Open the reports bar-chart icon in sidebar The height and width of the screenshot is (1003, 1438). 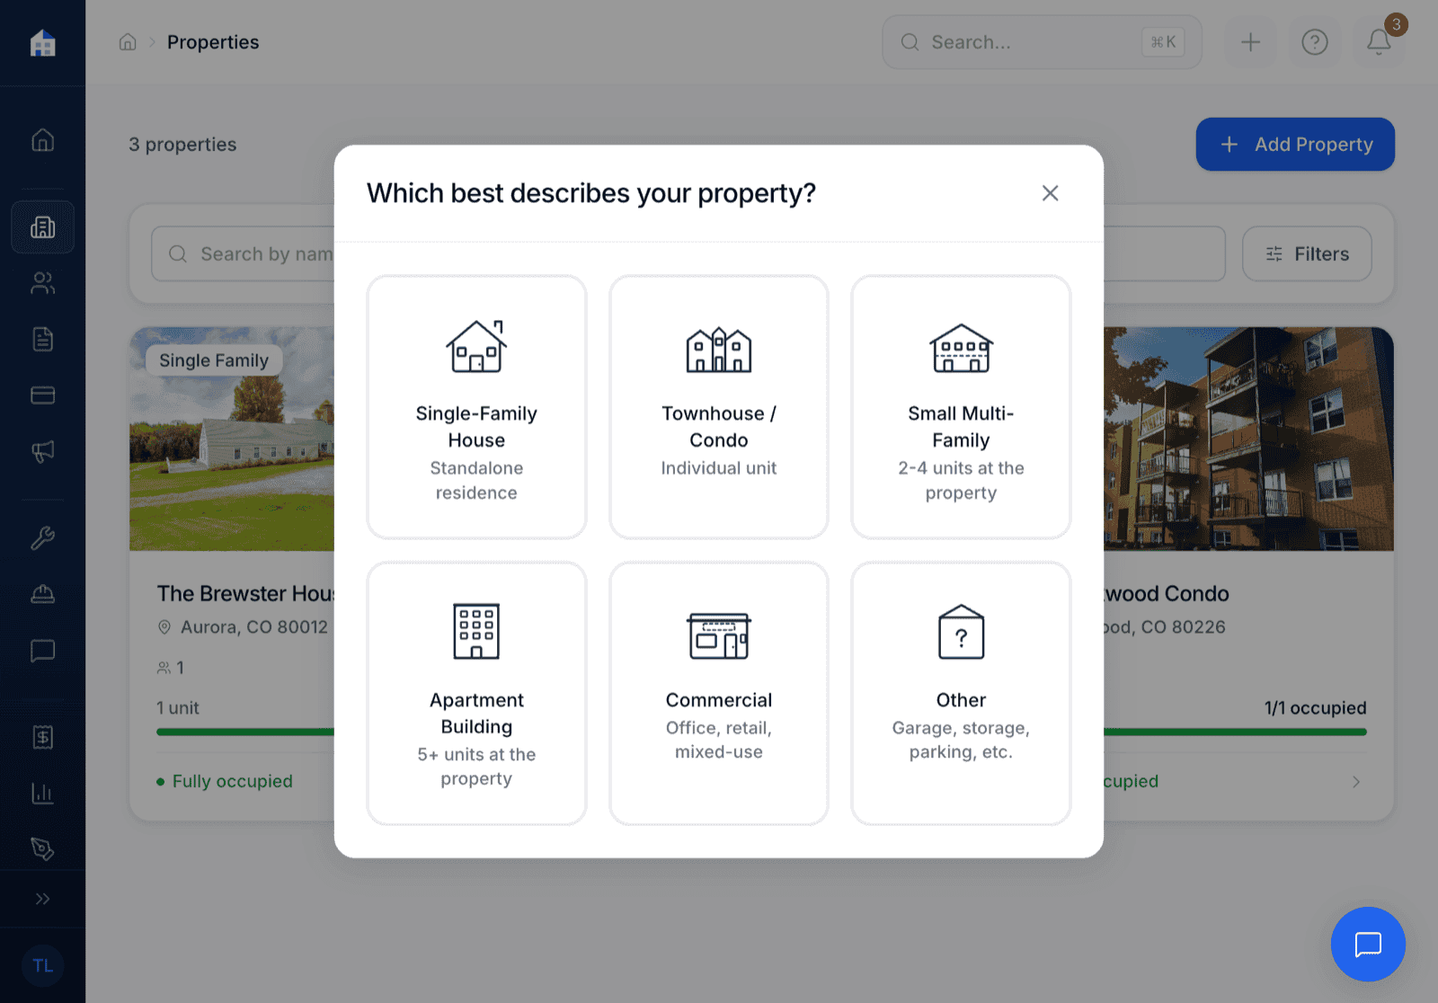tap(42, 793)
